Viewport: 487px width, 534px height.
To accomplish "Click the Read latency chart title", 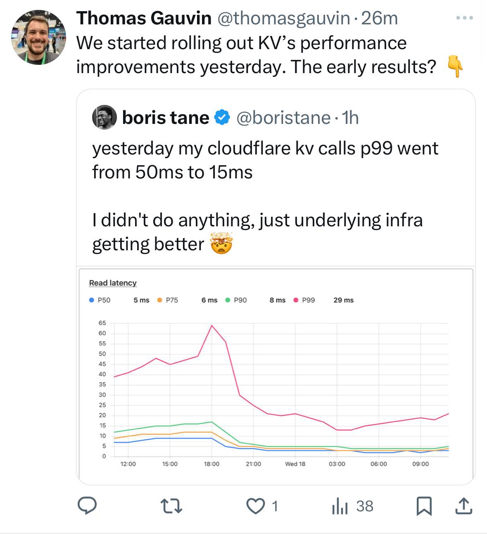I will (113, 283).
